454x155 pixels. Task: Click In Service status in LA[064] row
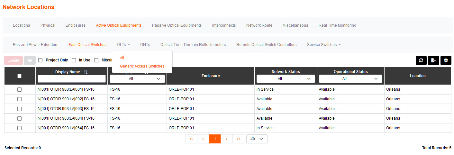(x=265, y=128)
